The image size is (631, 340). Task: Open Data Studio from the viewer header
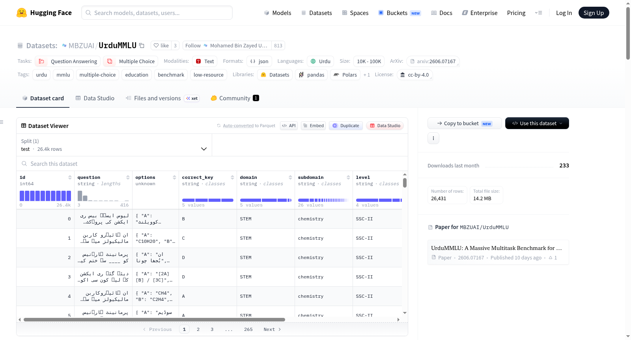coord(385,126)
